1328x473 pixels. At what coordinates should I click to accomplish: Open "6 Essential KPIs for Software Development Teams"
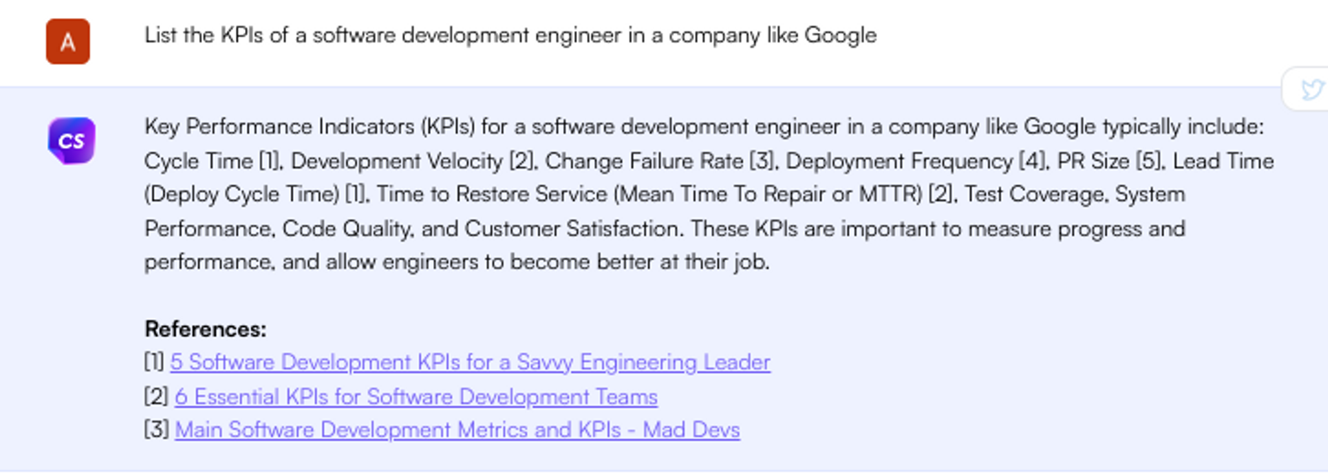416,396
